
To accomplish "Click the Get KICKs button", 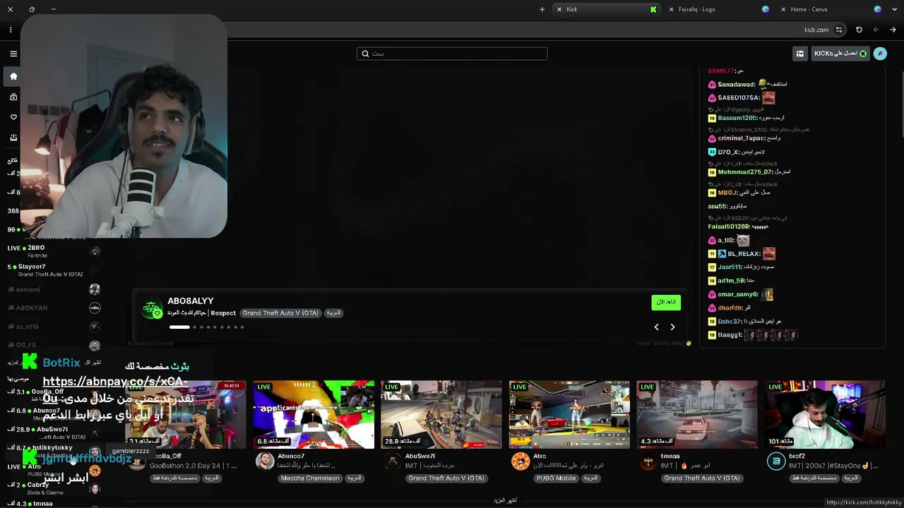I will [x=840, y=54].
